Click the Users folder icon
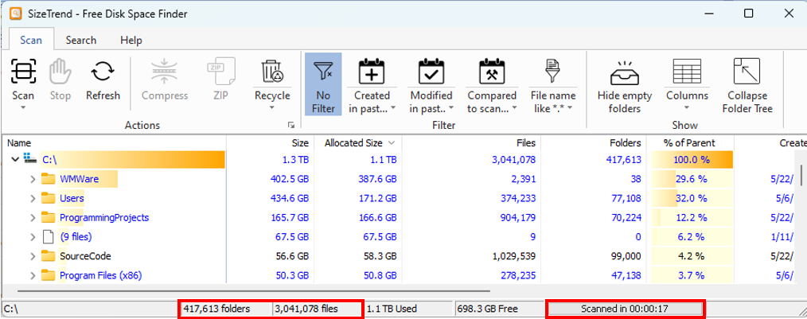The image size is (807, 319). [49, 198]
